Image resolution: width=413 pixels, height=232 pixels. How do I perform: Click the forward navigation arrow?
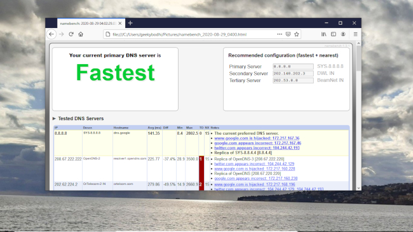[x=62, y=34]
